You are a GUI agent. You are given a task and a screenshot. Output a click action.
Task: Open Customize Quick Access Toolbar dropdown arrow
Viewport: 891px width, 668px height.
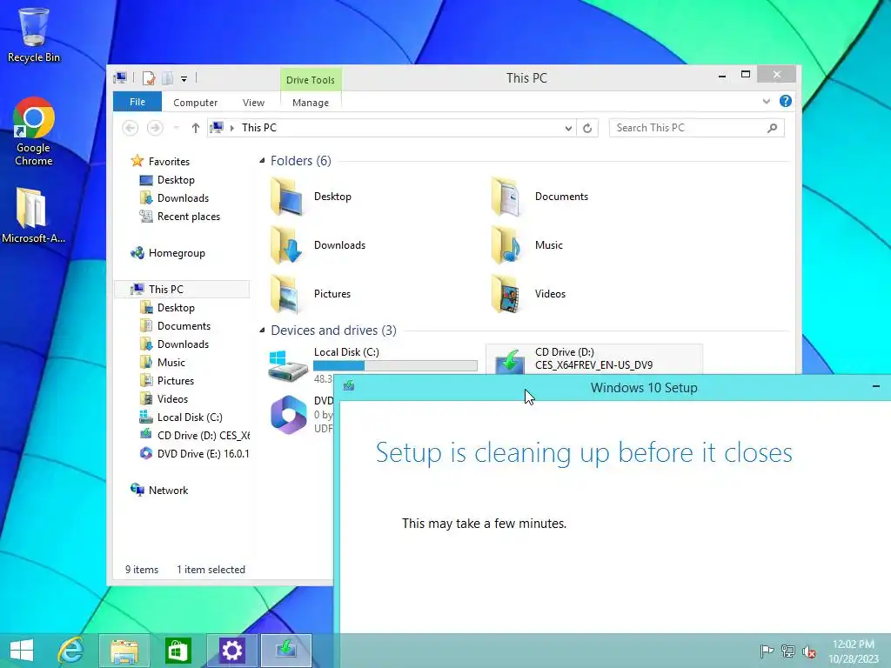[184, 78]
